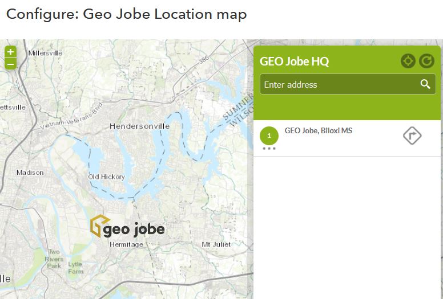Click the Madison map label

[x=30, y=172]
